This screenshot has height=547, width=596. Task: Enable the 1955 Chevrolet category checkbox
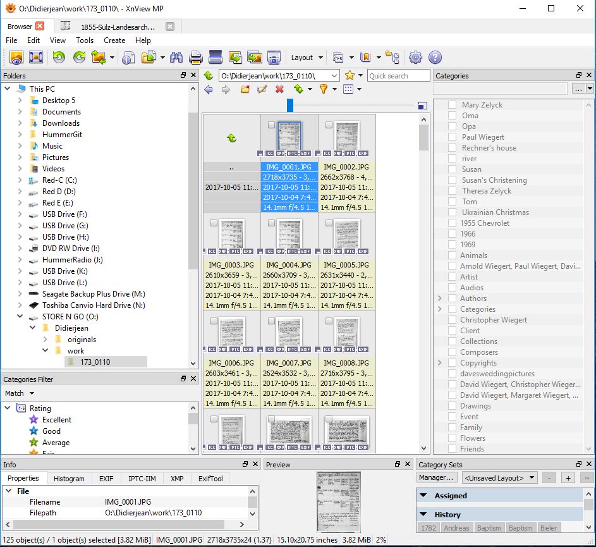453,223
